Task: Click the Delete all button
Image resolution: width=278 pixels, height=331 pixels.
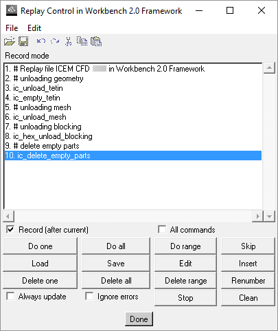Action: coord(116,281)
